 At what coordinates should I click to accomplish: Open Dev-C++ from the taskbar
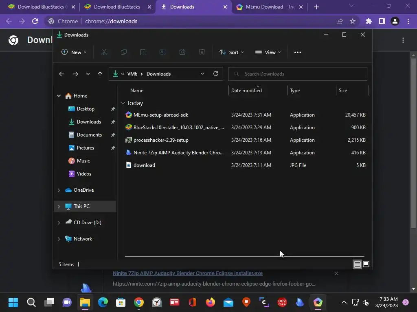click(x=282, y=302)
